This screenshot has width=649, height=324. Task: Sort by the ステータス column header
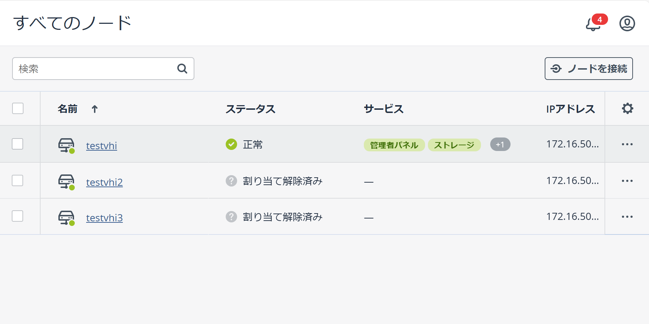[x=251, y=109]
